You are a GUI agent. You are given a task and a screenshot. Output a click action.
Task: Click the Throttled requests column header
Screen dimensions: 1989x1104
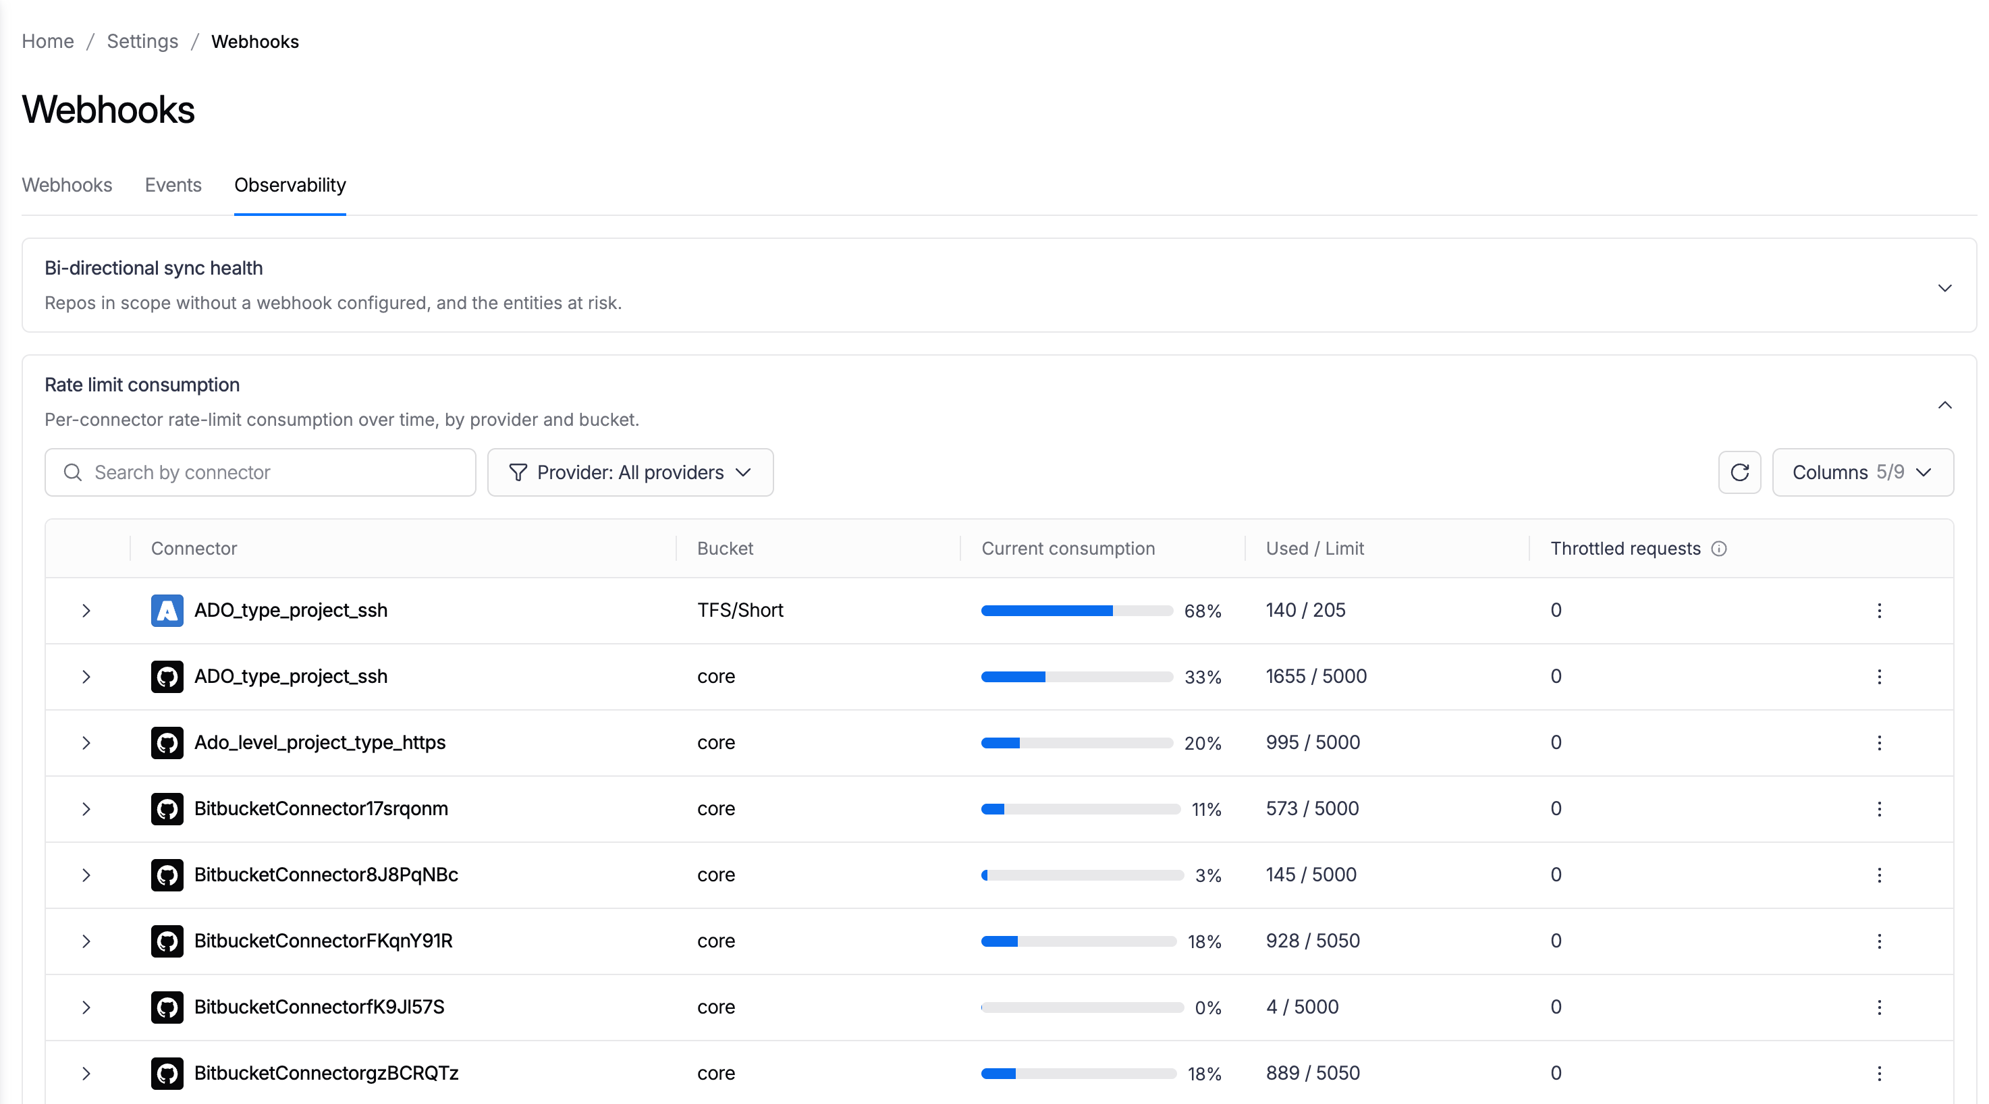tap(1625, 548)
